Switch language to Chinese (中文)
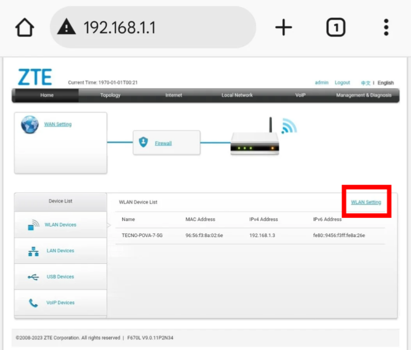Image resolution: width=411 pixels, height=350 pixels. coord(365,83)
